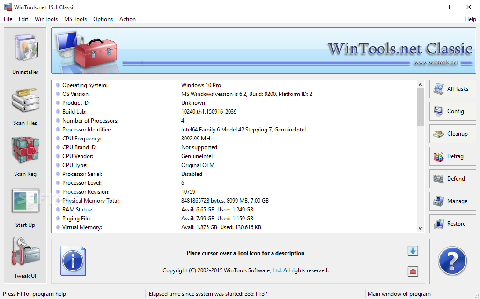The image size is (480, 299).
Task: Select the Paging File row label
Action: coord(76,219)
